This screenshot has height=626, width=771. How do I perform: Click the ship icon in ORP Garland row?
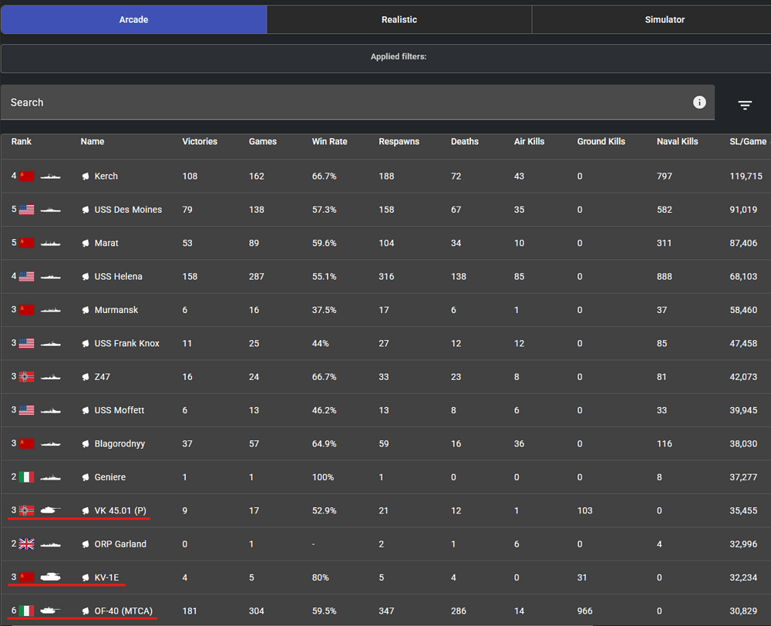click(50, 544)
